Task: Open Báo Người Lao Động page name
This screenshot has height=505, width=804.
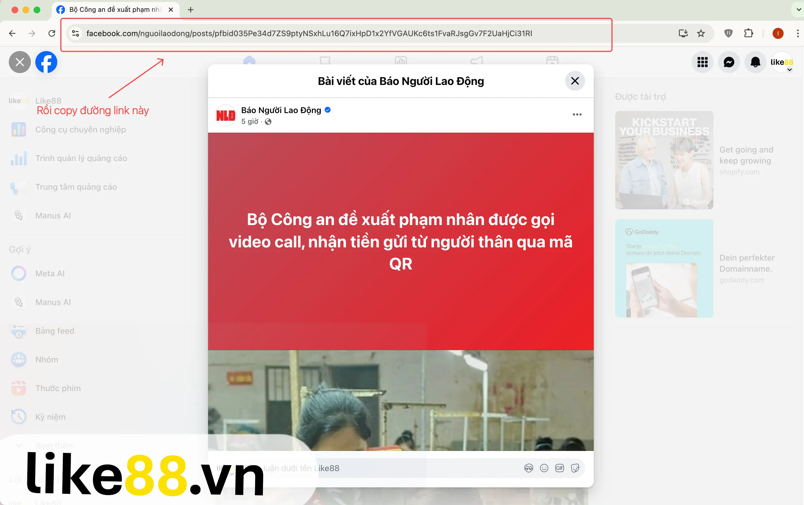Action: tap(281, 110)
